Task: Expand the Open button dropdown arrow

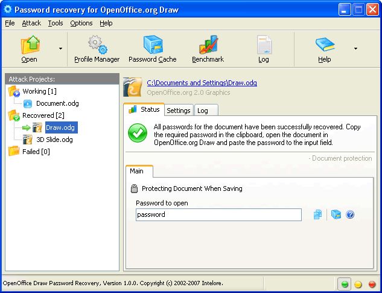Action: click(x=60, y=48)
